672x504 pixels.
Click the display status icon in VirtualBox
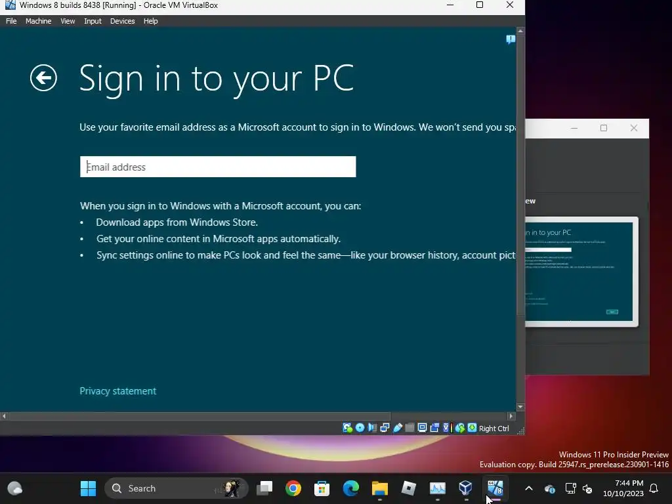pos(422,428)
